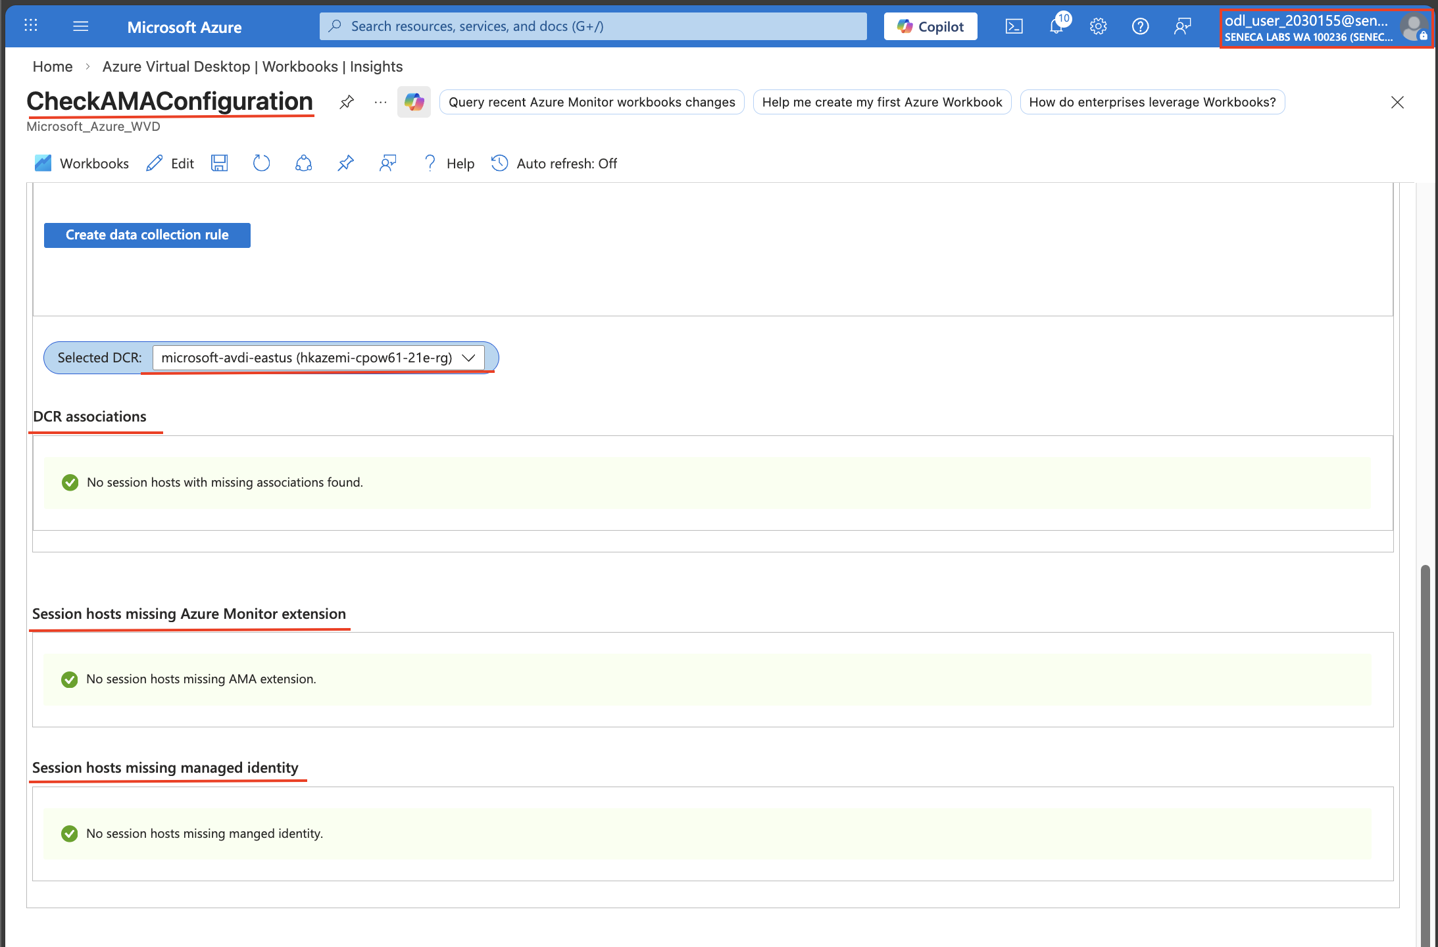Share the workbook via the toolbar icon
Screen dimensions: 1438x947
[303, 163]
